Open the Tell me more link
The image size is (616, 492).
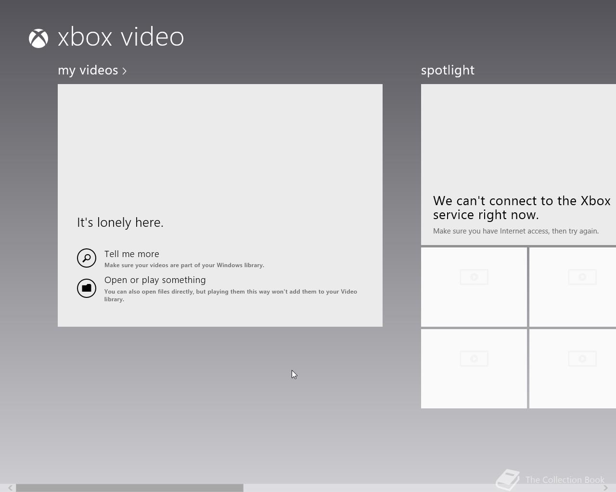[x=132, y=254]
